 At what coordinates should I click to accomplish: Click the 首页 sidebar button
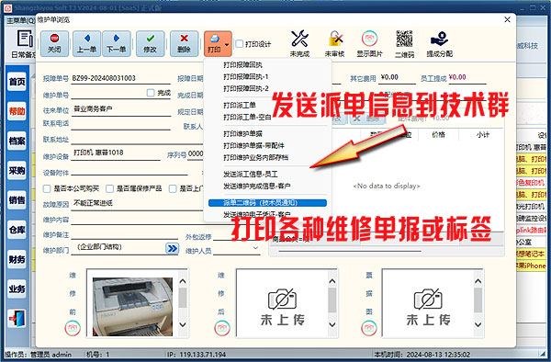[x=17, y=82]
